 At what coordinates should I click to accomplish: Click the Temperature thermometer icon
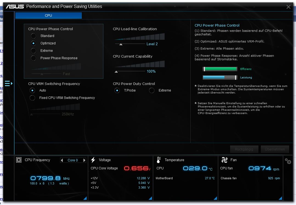(159, 160)
